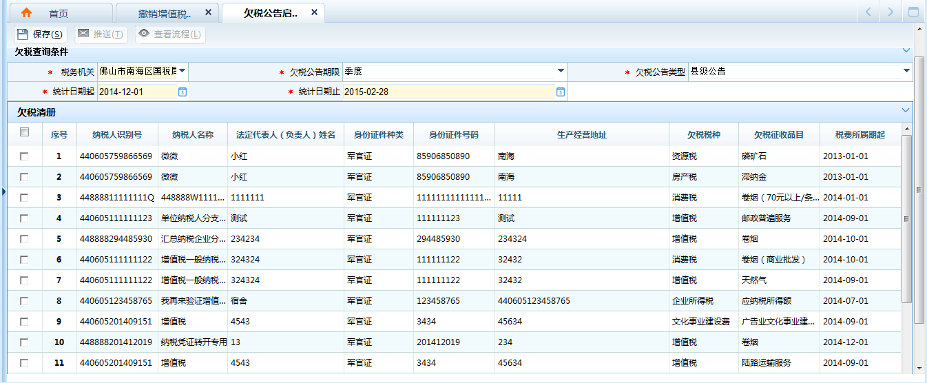Open calendar picker for 统计日期止
This screenshot has width=927, height=383.
(561, 92)
